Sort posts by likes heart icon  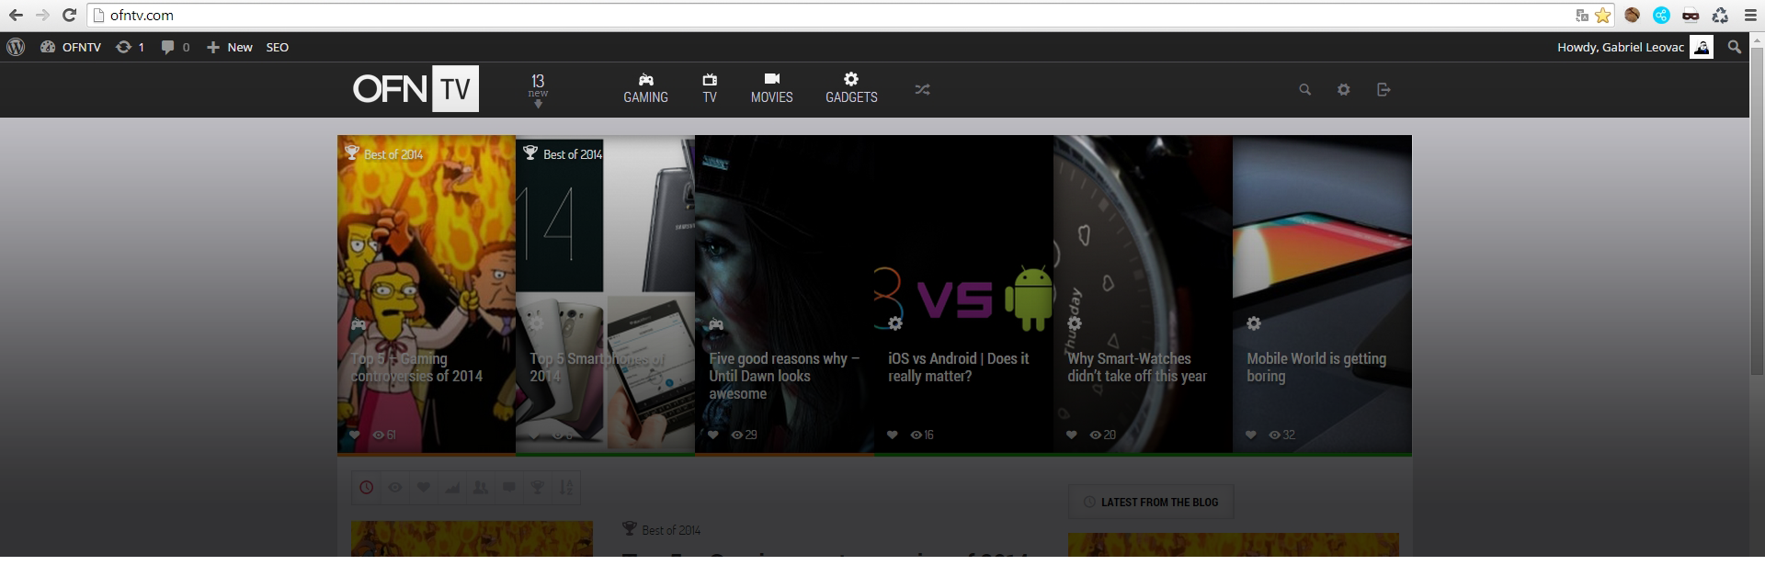(x=424, y=488)
